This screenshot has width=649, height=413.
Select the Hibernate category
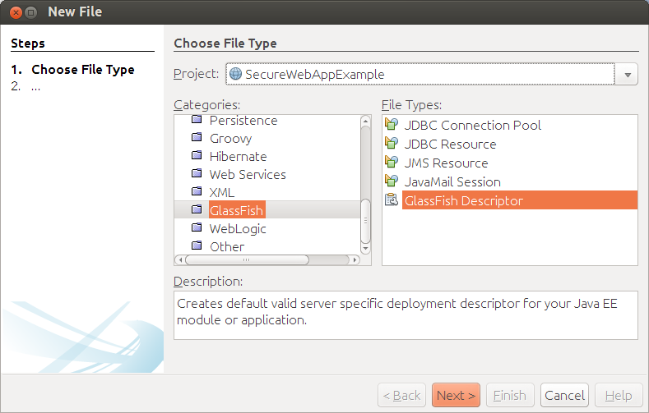coord(238,157)
